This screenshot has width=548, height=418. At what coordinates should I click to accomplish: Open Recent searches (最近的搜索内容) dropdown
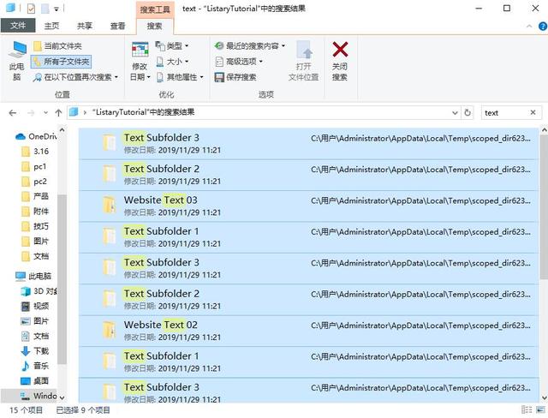(x=249, y=45)
